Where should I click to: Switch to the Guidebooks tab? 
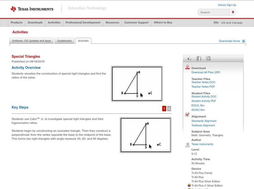click(x=64, y=40)
